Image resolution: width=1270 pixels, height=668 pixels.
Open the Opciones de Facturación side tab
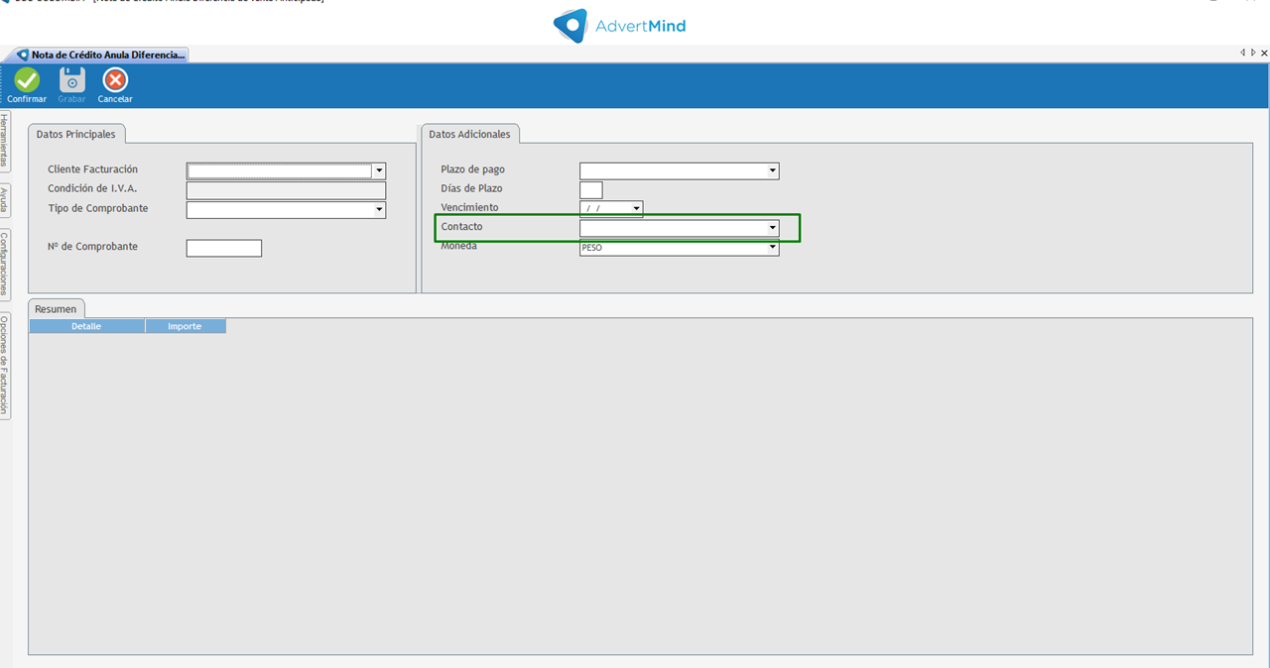(x=5, y=366)
